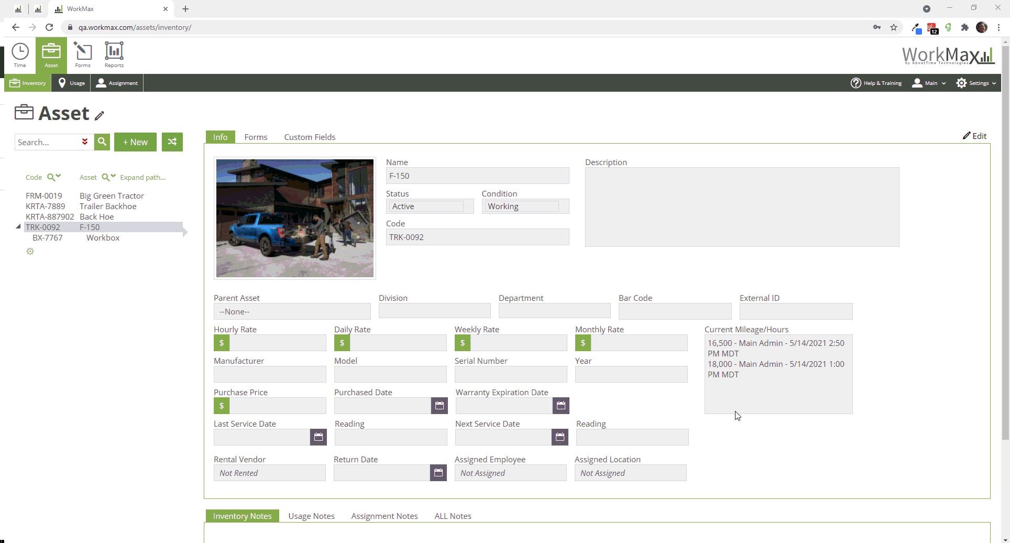
Task: Click the search magnifier button
Action: 102,142
